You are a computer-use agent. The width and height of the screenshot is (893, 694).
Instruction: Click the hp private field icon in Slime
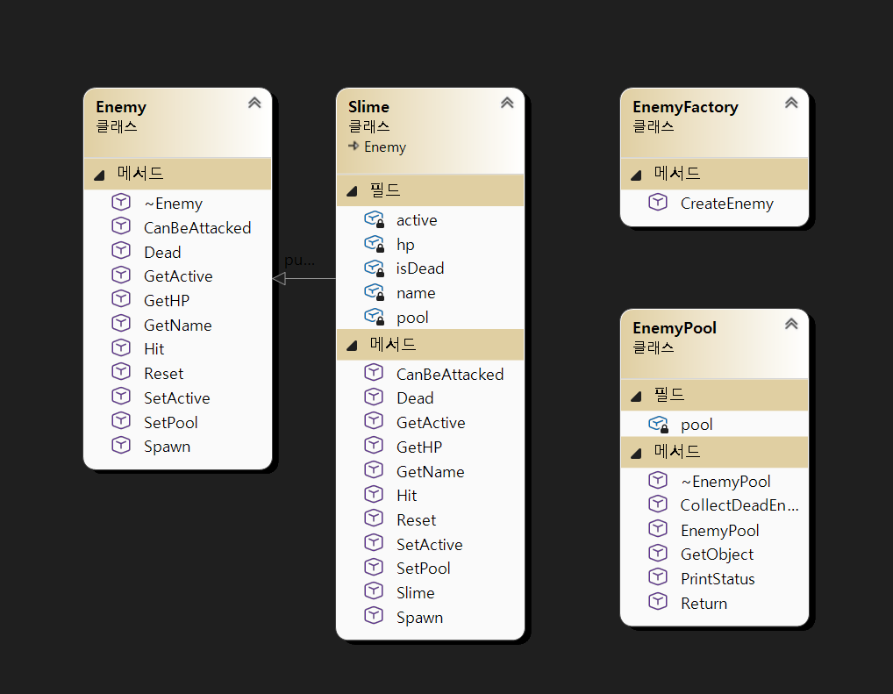click(x=375, y=243)
